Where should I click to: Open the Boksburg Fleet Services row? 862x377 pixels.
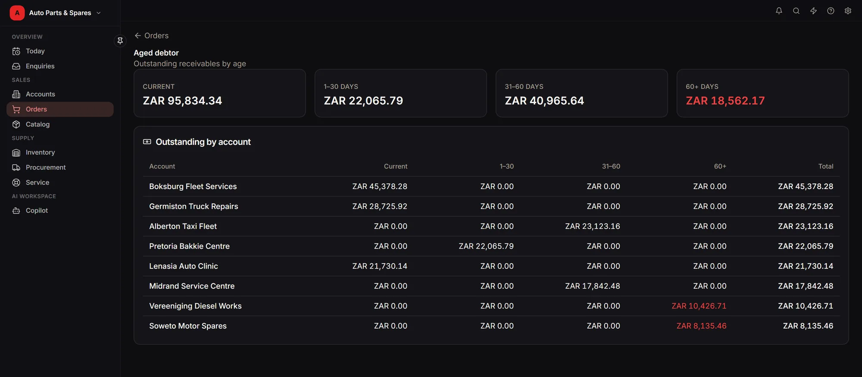491,186
